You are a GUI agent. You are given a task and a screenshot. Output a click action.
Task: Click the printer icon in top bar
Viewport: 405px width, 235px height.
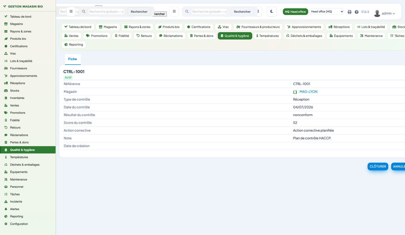pyautogui.click(x=350, y=12)
